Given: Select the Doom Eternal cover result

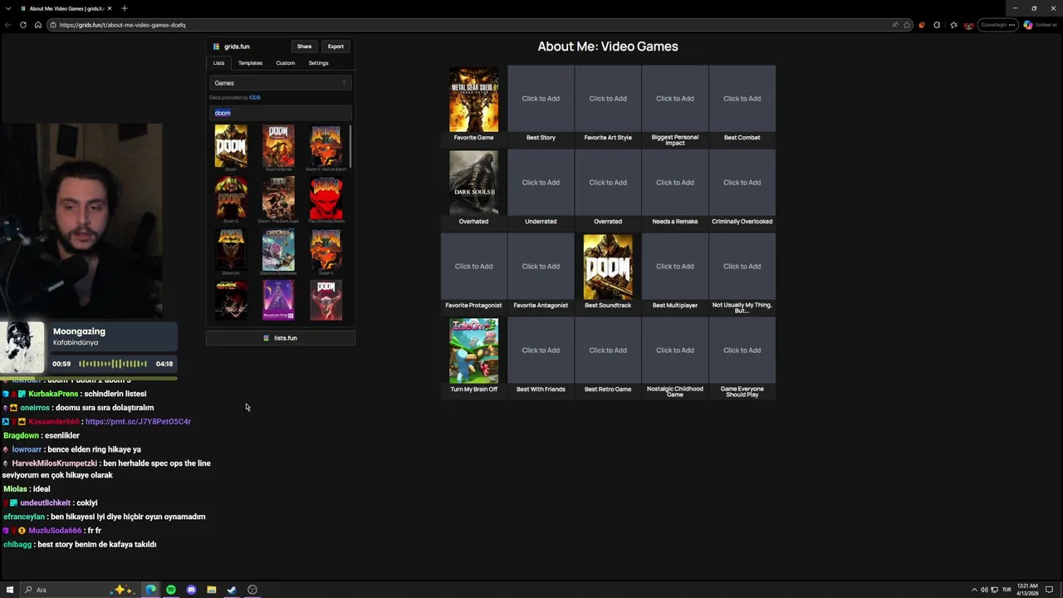Looking at the screenshot, I should click(x=278, y=145).
